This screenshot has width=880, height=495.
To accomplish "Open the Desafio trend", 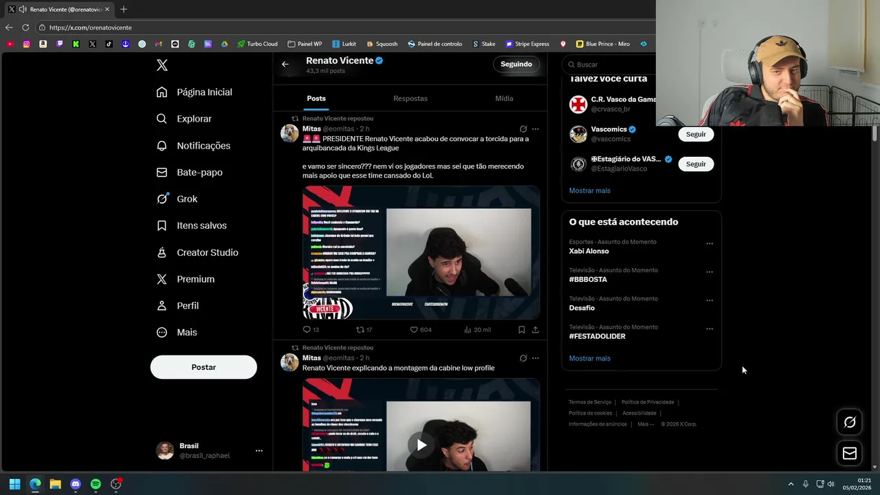I will 582,308.
